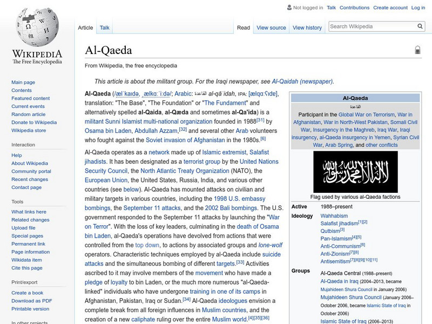Viewport: 432px width, 324px height.
Task: Open the user Talk link at top
Action: tap(331, 8)
